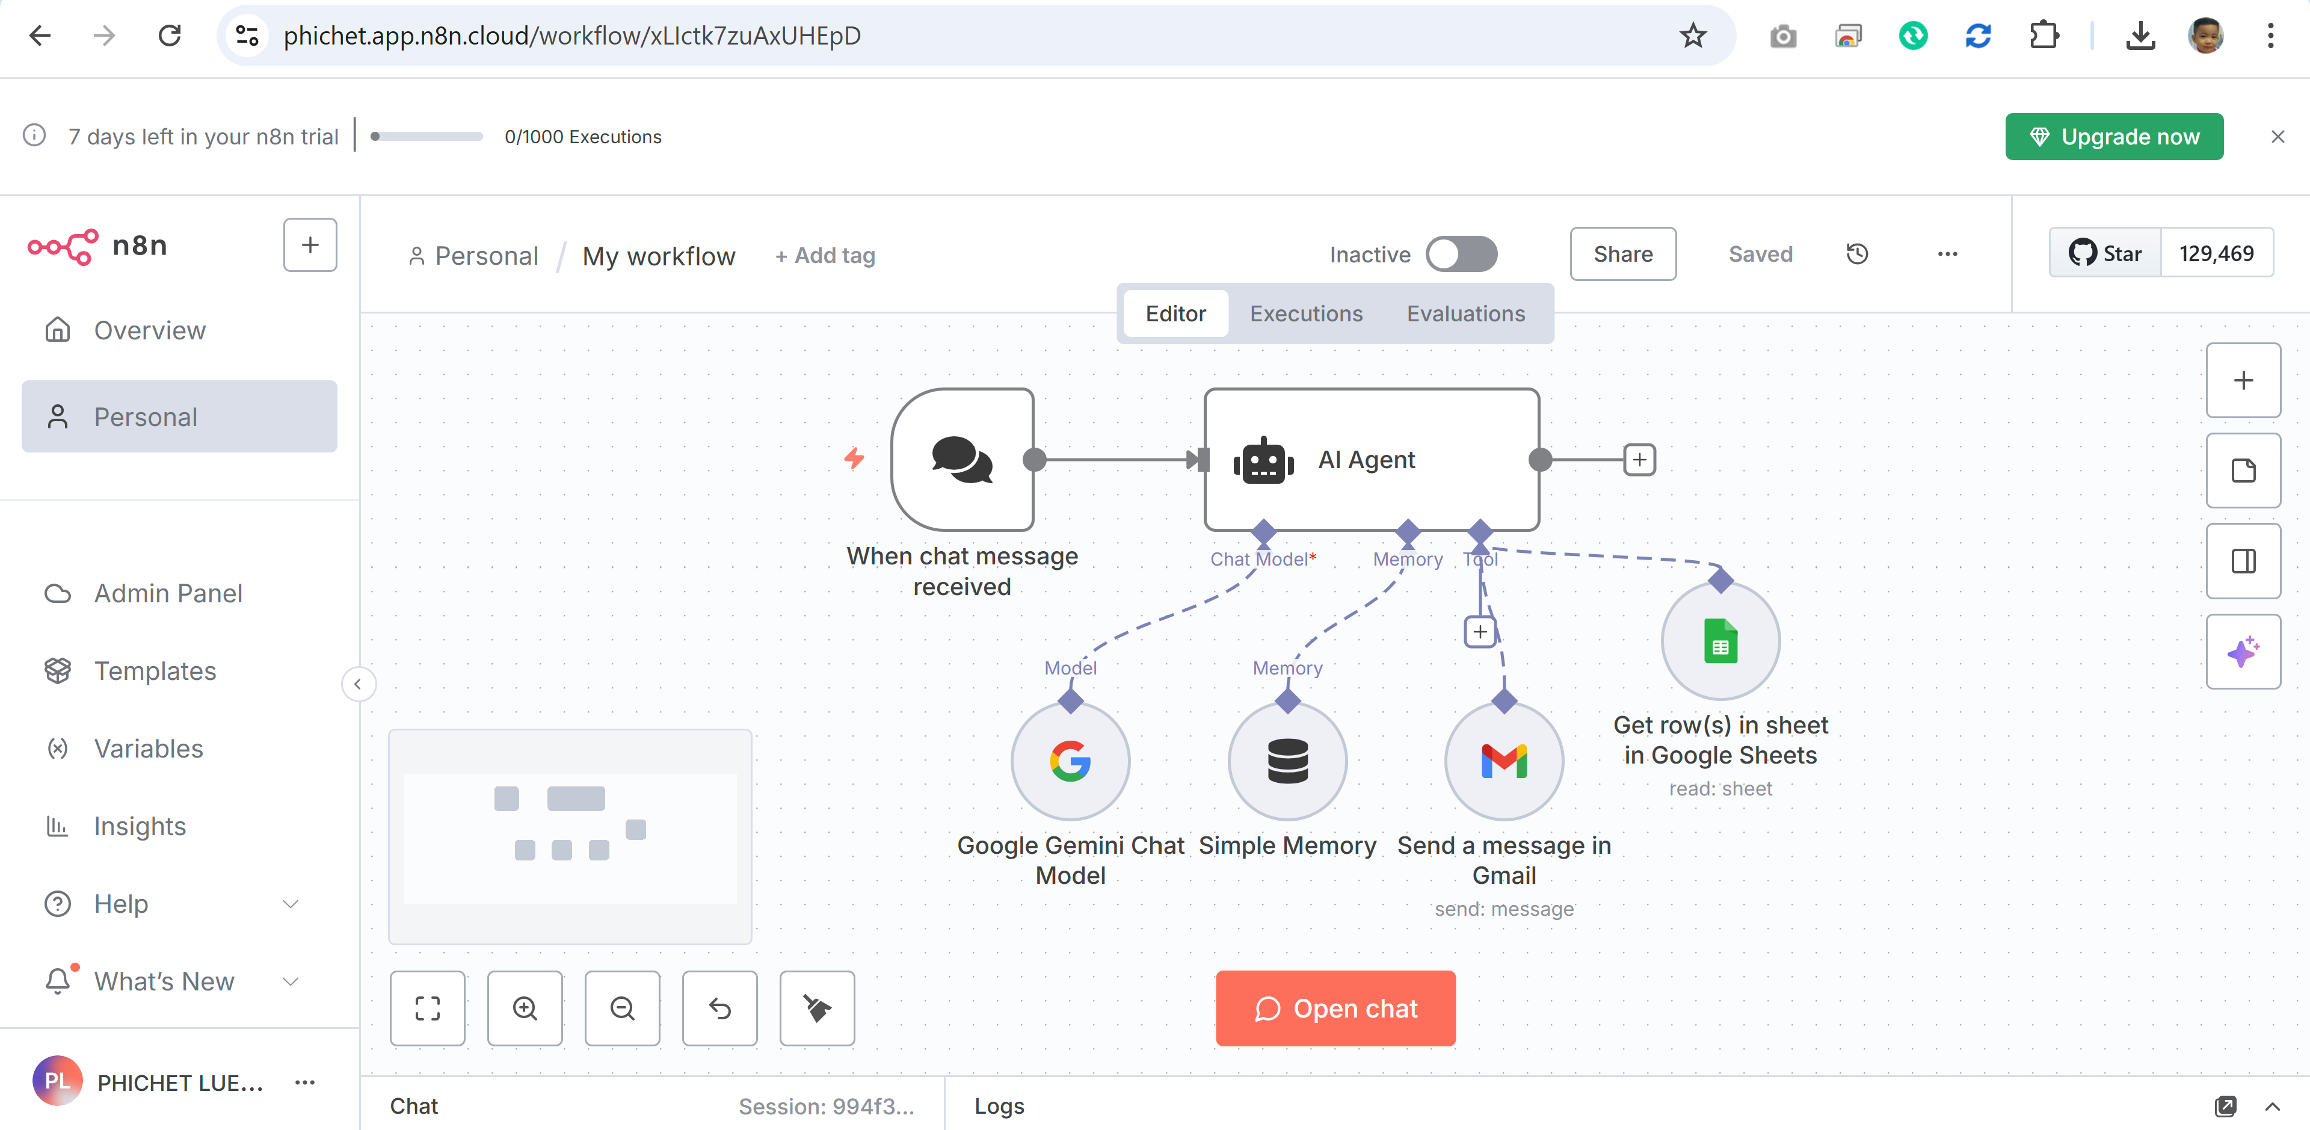
Task: Click the Session 994f3 label
Action: [x=826, y=1106]
